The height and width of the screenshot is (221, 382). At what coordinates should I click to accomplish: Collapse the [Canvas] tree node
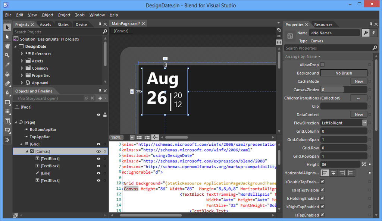27,151
